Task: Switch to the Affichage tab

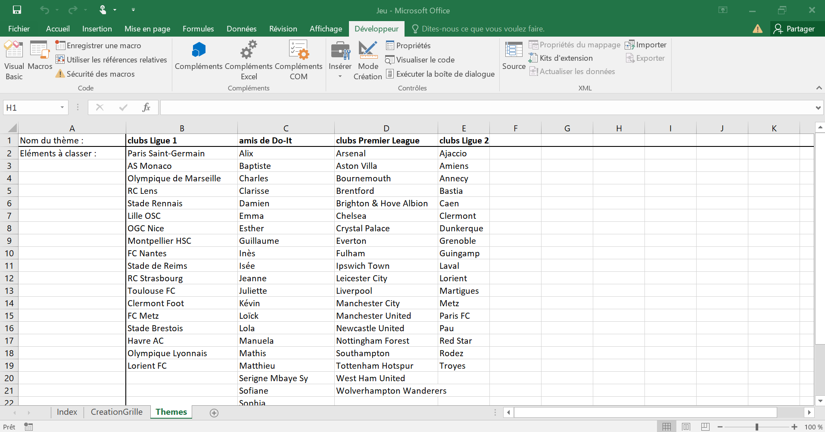Action: [326, 29]
